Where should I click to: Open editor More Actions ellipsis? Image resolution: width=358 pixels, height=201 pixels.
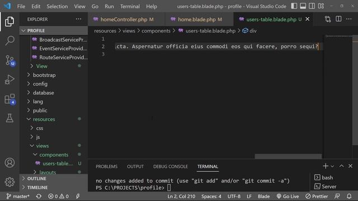(349, 19)
